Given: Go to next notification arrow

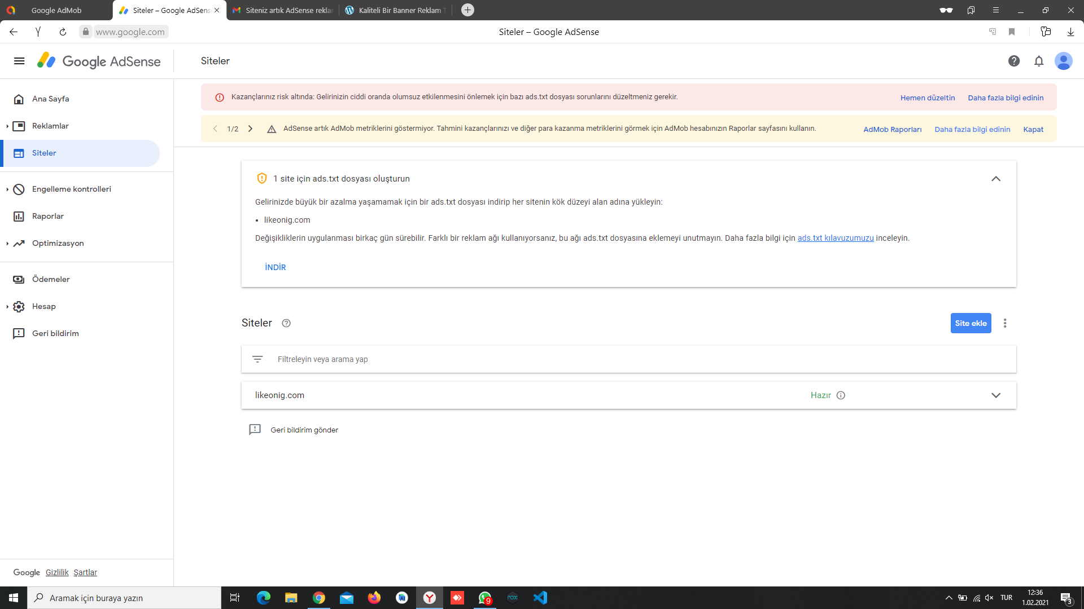Looking at the screenshot, I should coord(250,129).
